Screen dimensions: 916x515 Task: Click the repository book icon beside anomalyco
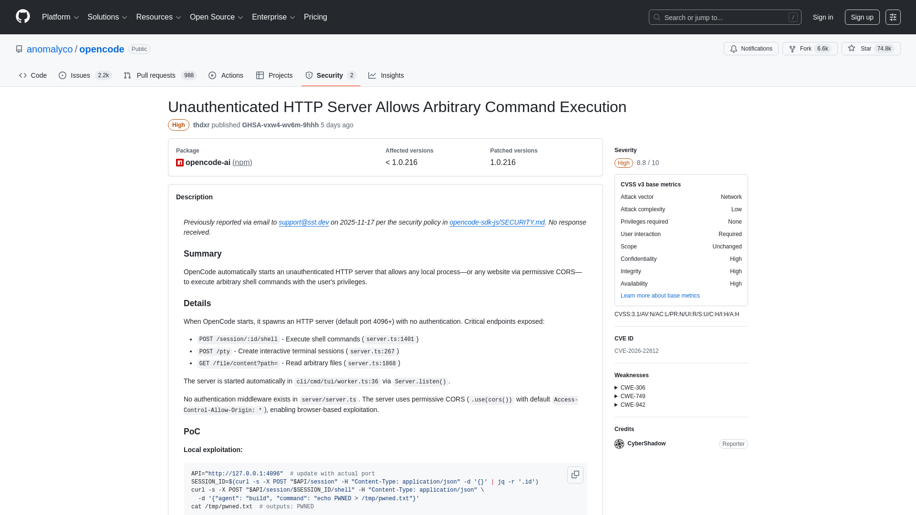(x=19, y=49)
